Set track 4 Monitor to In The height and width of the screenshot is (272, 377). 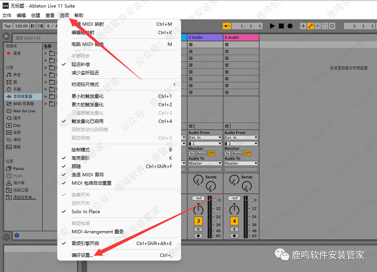click(x=227, y=154)
